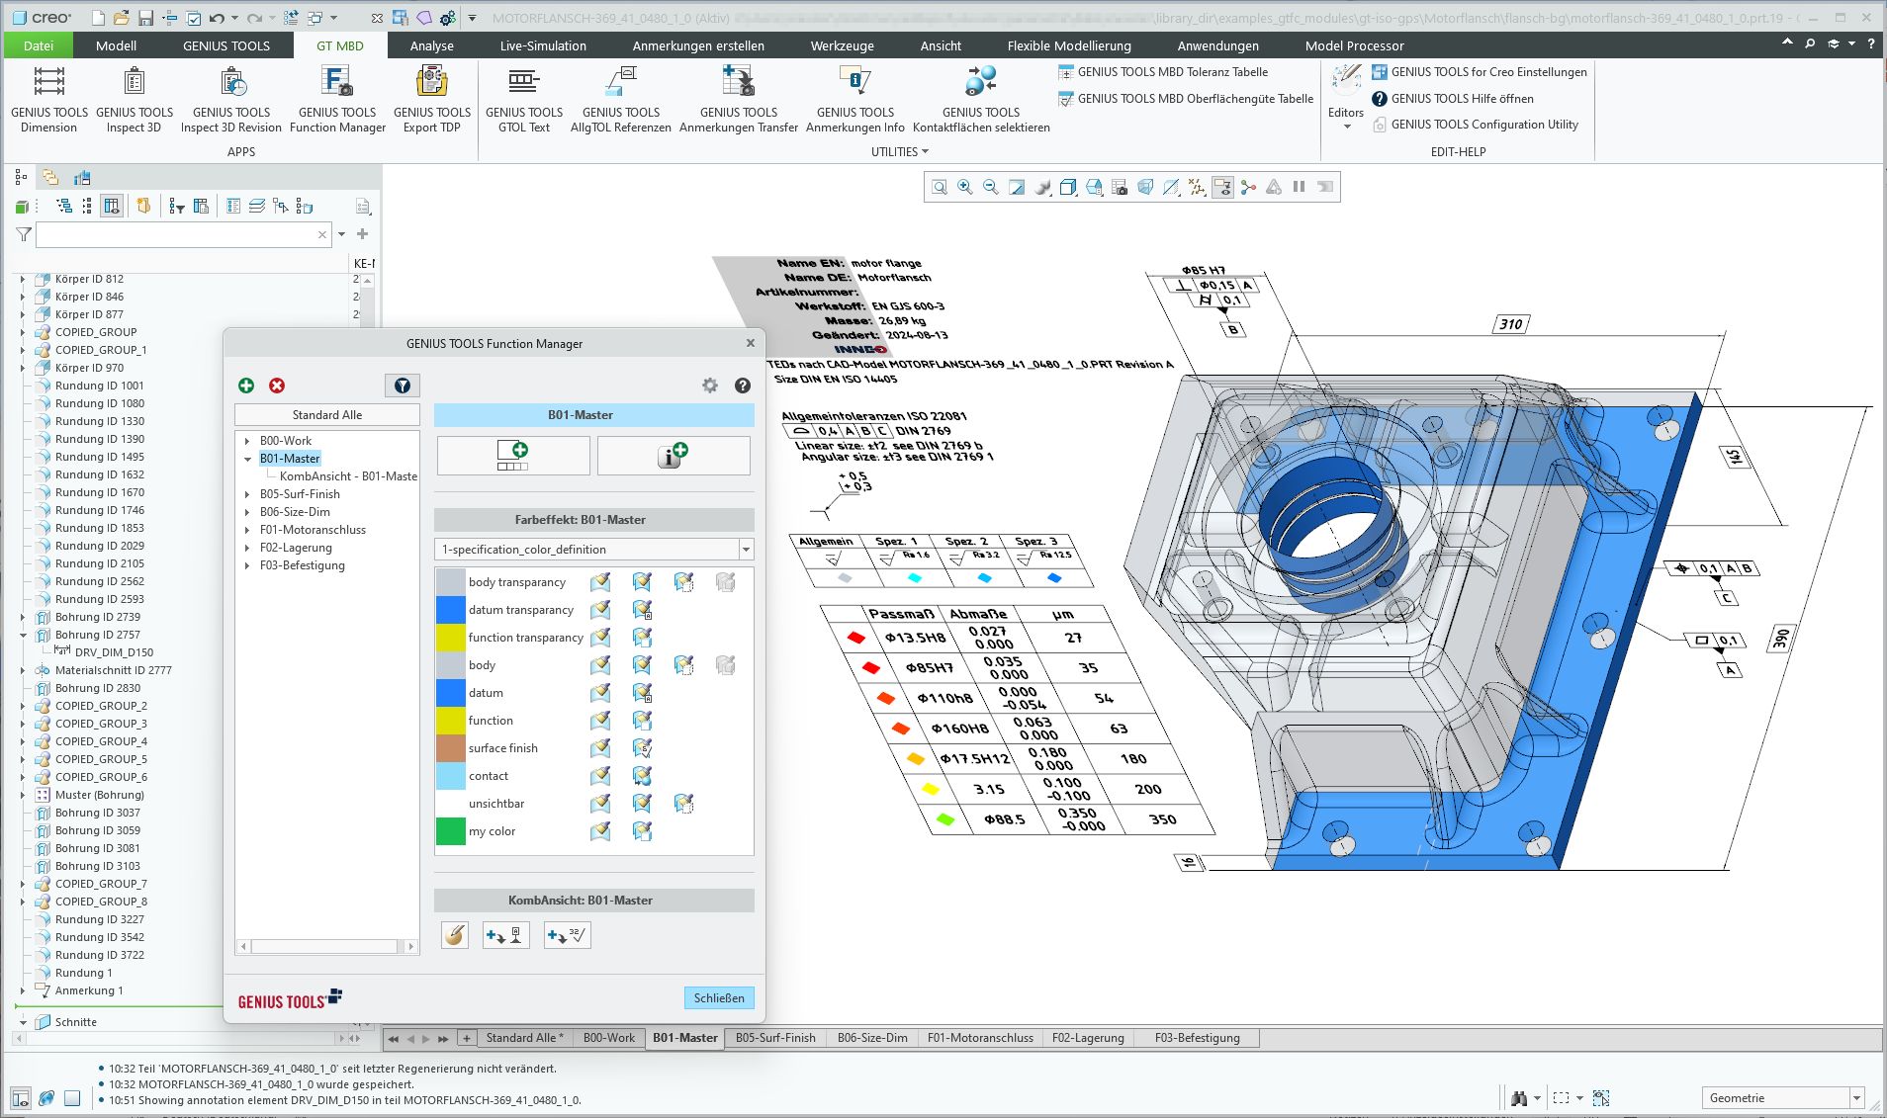Open GENIUS TOOLS GTOL Text
The width and height of the screenshot is (1887, 1118).
524,98
